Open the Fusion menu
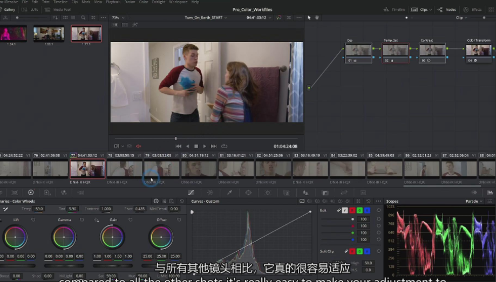496x282 pixels. pyautogui.click(x=130, y=2)
